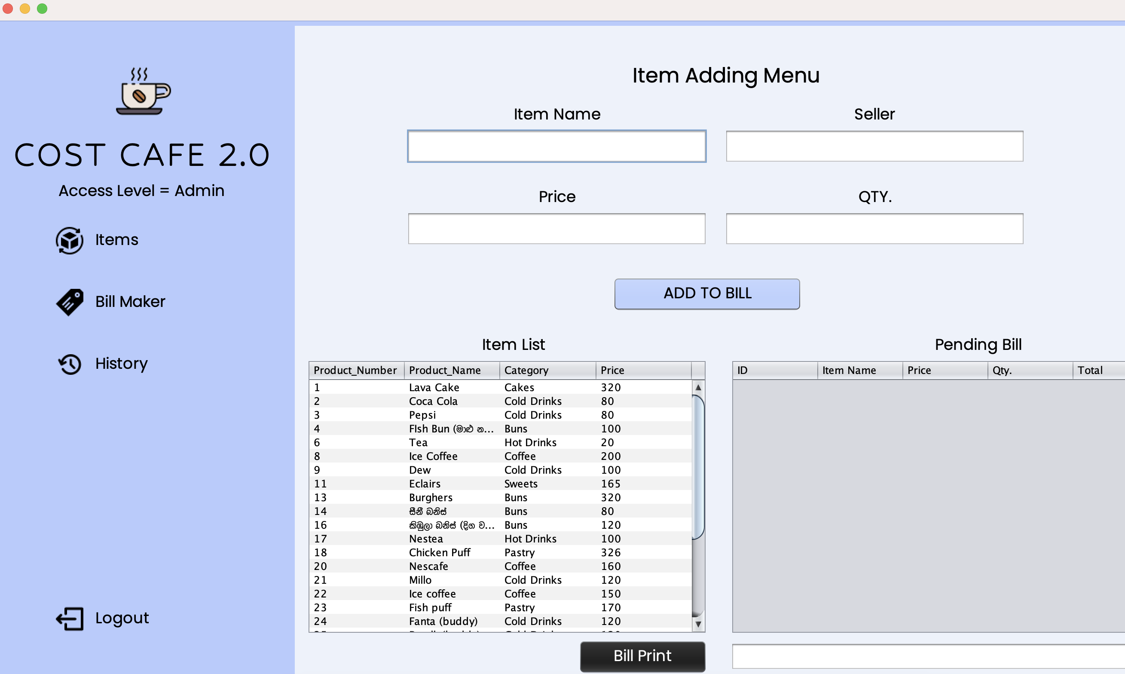The image size is (1125, 674).
Task: Click the item list scroll down arrow
Action: [698, 625]
